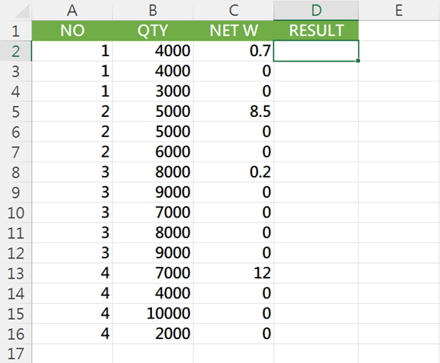Select column B header
This screenshot has height=363, width=440.
pyautogui.click(x=153, y=11)
